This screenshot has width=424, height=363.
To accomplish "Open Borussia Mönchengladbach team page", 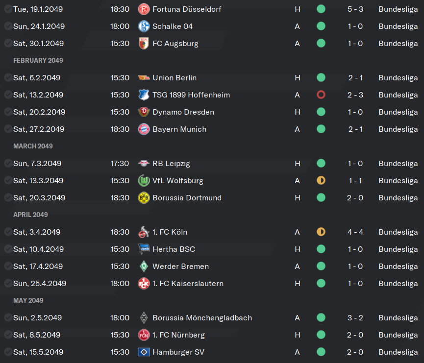I will tap(202, 317).
